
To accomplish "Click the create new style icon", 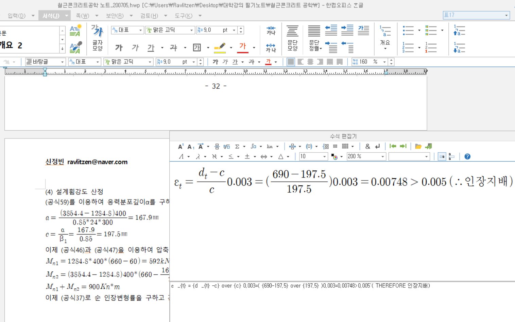I will coord(75,31).
